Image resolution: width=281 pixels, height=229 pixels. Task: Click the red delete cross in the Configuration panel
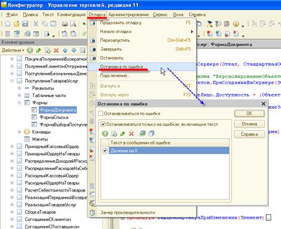(x=56, y=50)
